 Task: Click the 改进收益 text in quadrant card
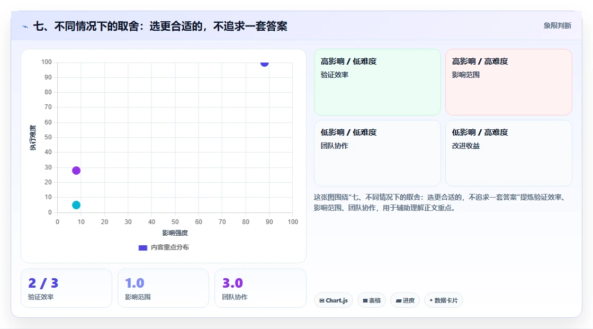pyautogui.click(x=466, y=146)
